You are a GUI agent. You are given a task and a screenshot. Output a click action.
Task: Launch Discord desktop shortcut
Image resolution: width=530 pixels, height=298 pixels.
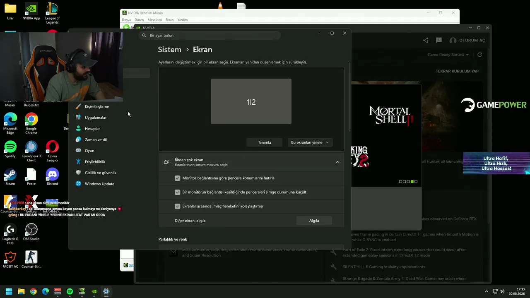(x=52, y=177)
